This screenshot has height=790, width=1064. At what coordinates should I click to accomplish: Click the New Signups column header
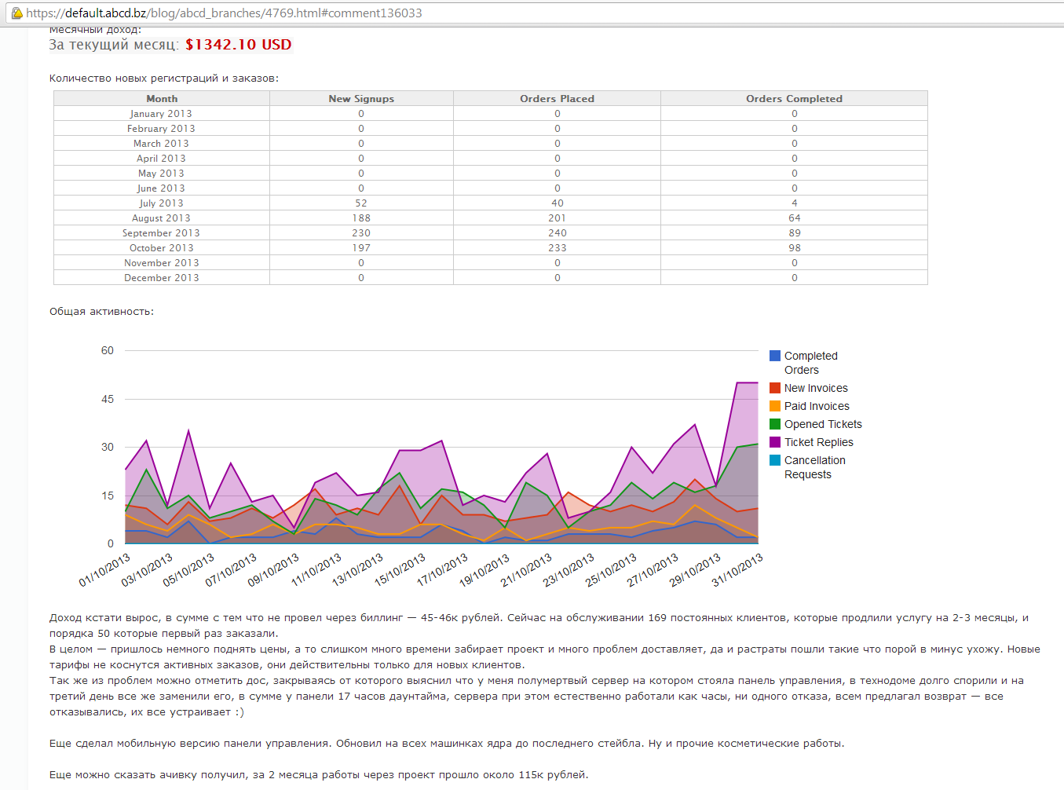pos(361,98)
